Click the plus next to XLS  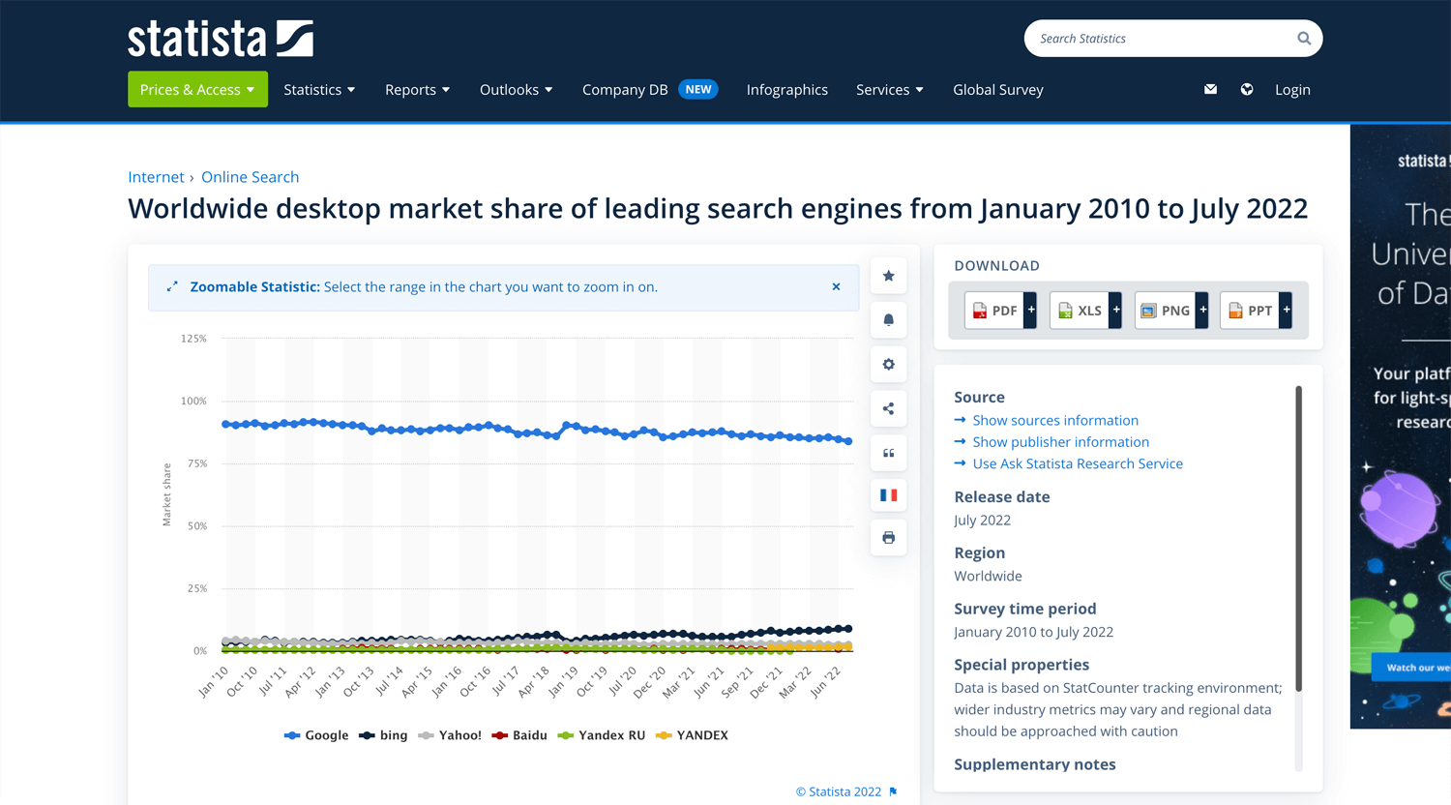click(1115, 311)
